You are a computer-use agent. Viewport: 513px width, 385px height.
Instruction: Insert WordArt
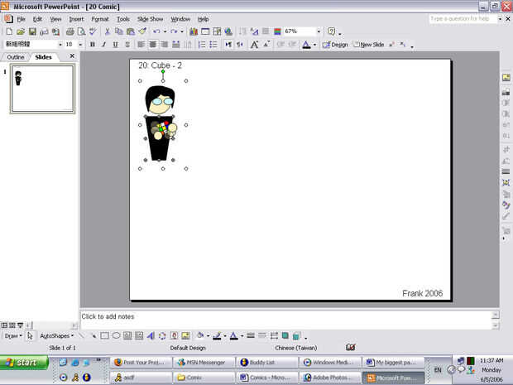[x=151, y=335]
